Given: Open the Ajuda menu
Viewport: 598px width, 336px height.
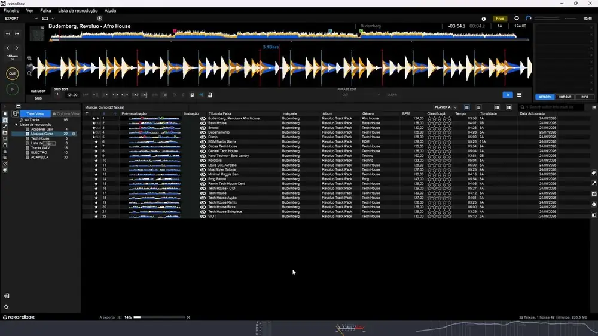Looking at the screenshot, I should (110, 11).
